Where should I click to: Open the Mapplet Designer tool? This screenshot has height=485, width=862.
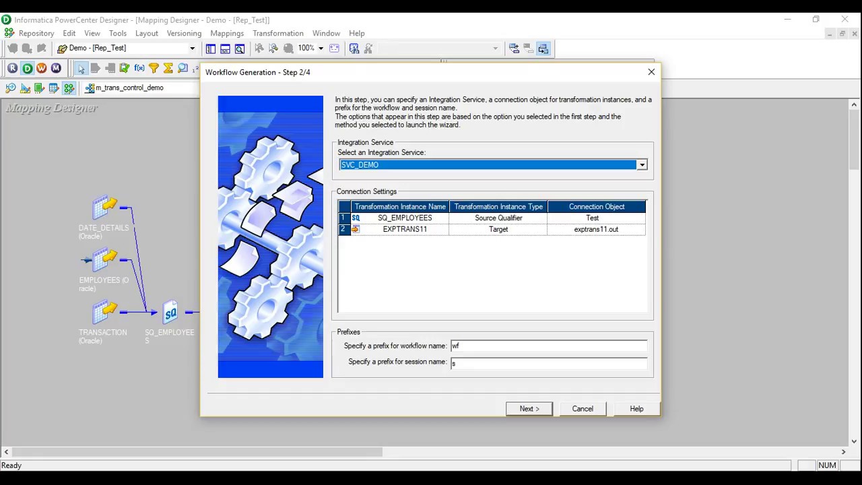click(x=54, y=88)
